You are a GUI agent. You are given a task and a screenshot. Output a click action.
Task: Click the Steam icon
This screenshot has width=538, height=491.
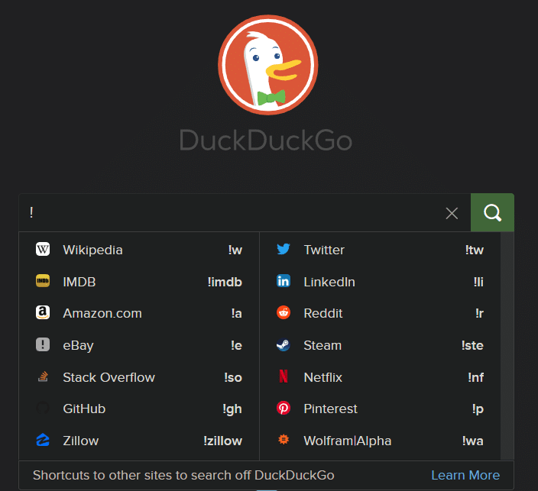(x=284, y=344)
